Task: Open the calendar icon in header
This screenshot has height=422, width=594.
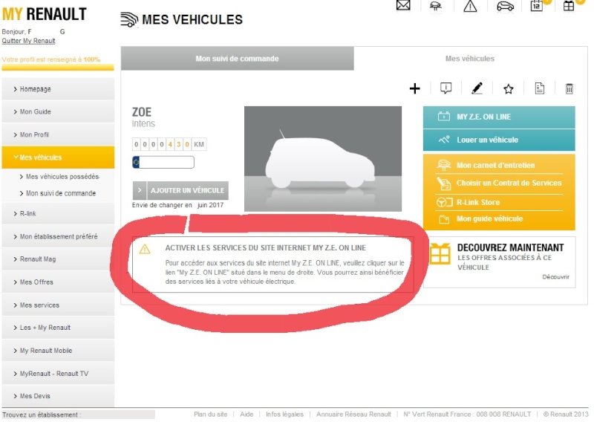Action: tap(536, 6)
